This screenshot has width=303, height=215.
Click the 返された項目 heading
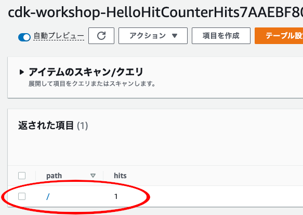[x=46, y=125]
